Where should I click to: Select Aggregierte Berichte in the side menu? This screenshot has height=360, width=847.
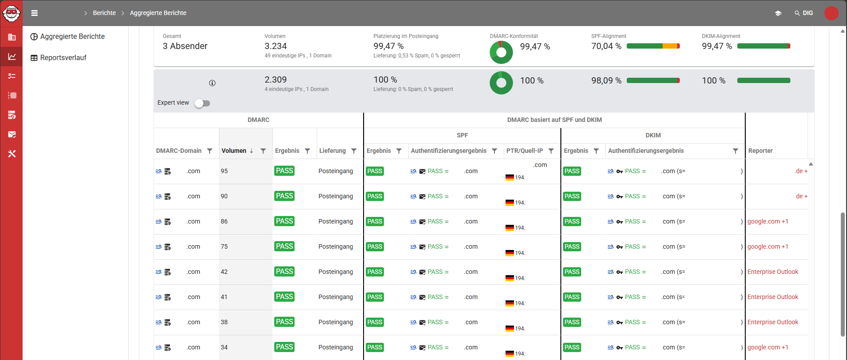tap(68, 37)
